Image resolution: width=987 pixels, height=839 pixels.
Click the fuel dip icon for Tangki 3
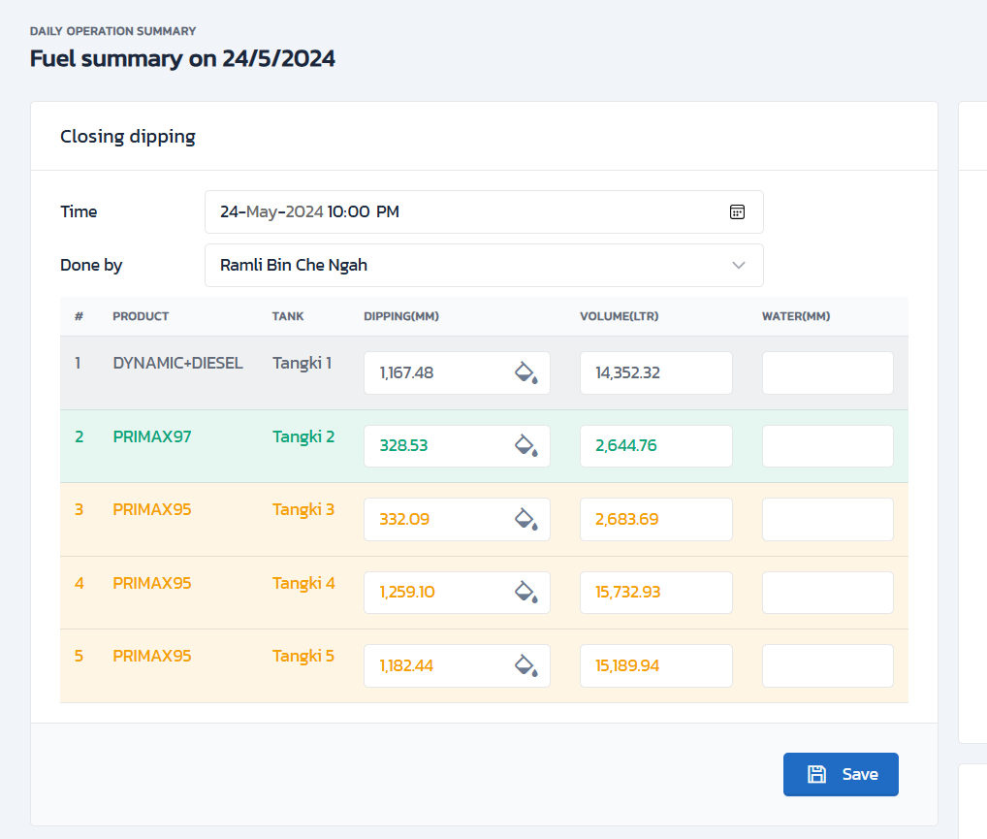click(x=525, y=520)
